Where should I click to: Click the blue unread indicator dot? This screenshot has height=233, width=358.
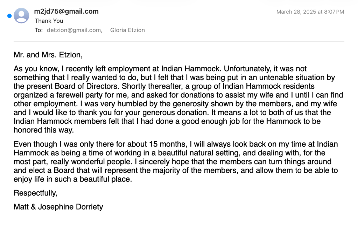(x=9, y=15)
